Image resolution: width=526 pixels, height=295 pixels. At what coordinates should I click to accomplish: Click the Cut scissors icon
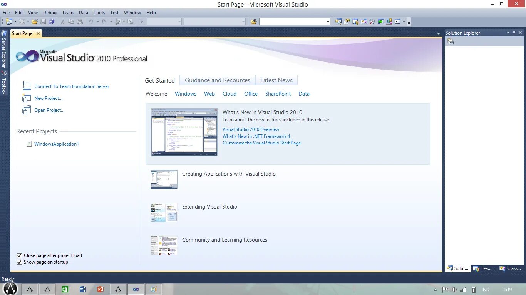(x=63, y=22)
